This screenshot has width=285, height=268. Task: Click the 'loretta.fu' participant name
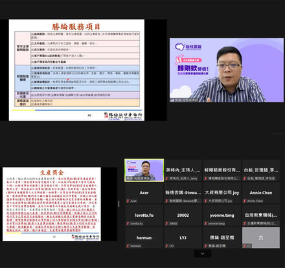[144, 215]
